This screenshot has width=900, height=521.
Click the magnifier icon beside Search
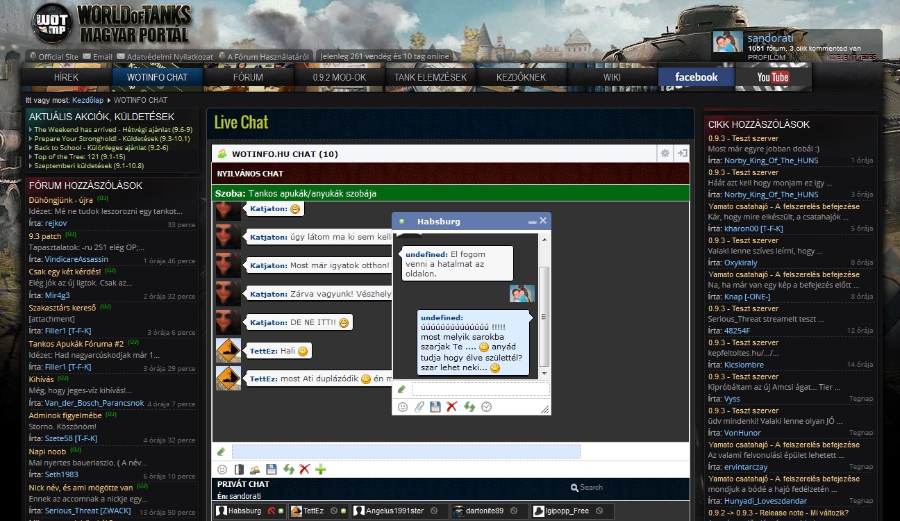tap(574, 488)
